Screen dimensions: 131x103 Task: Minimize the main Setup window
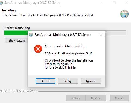(x=102, y=3)
